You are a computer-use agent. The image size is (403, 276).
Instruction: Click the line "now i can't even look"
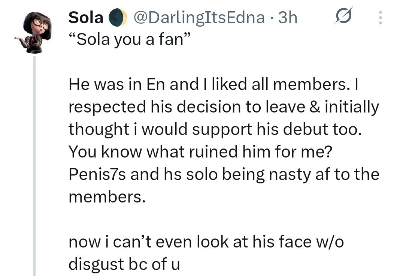(x=206, y=242)
